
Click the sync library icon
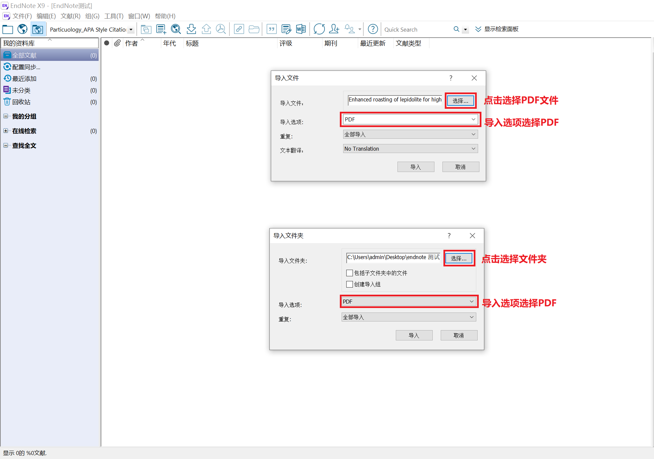click(x=319, y=29)
